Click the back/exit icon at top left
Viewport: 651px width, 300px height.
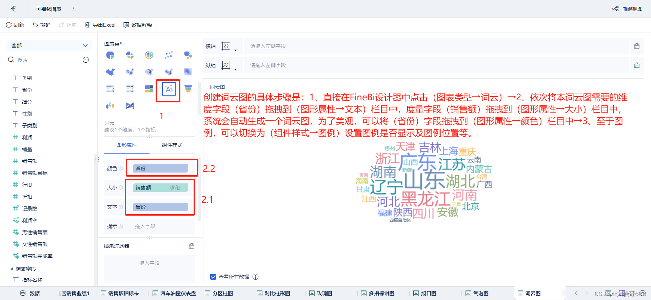point(14,9)
